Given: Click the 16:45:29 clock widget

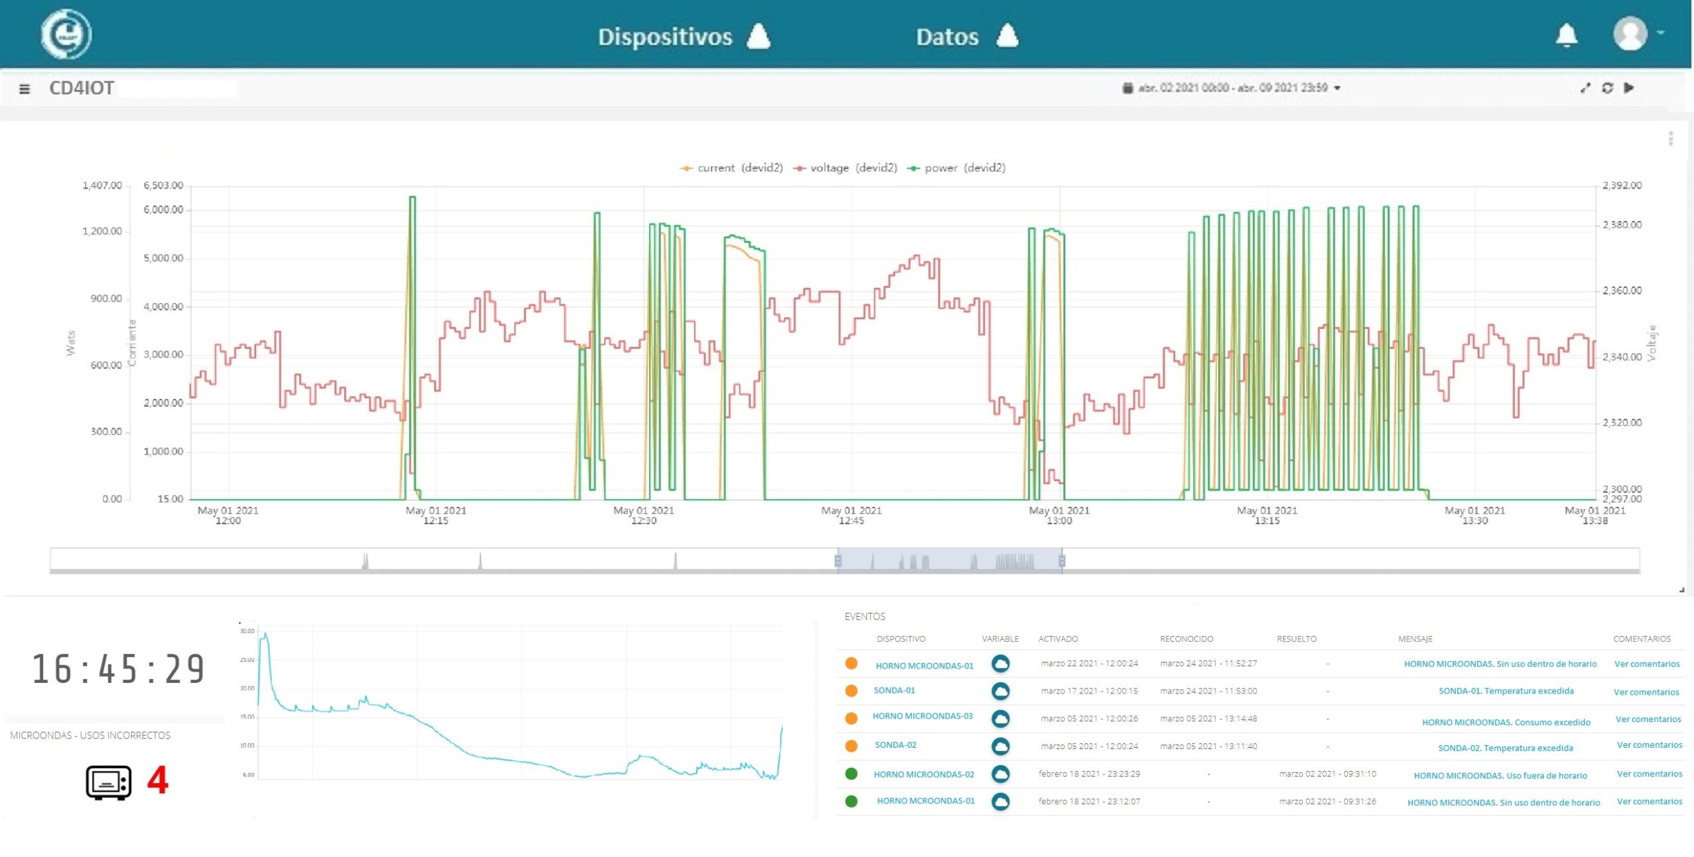Looking at the screenshot, I should click(x=118, y=668).
